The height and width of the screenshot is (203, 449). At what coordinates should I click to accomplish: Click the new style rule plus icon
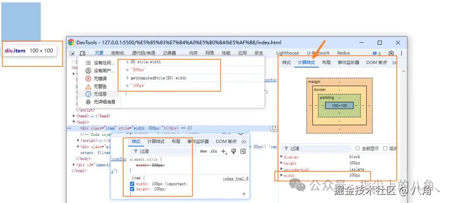(224, 151)
